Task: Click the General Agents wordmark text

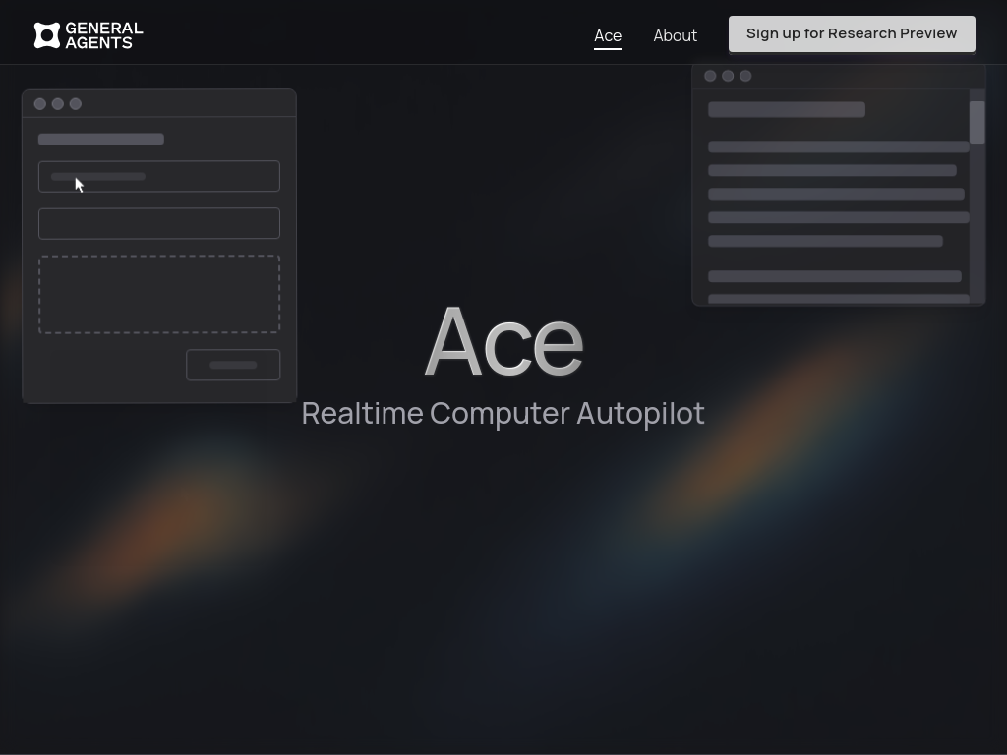Action: click(103, 35)
